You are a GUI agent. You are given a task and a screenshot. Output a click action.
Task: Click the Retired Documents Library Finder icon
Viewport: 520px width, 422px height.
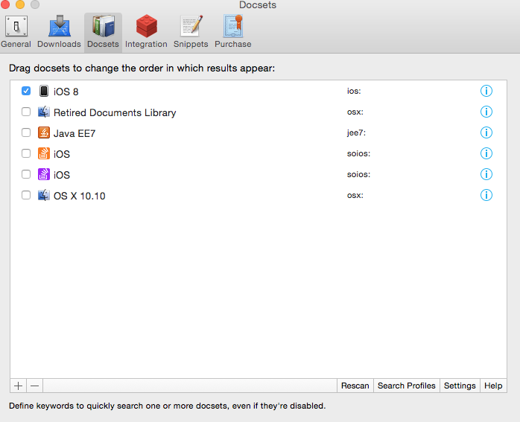pyautogui.click(x=44, y=112)
